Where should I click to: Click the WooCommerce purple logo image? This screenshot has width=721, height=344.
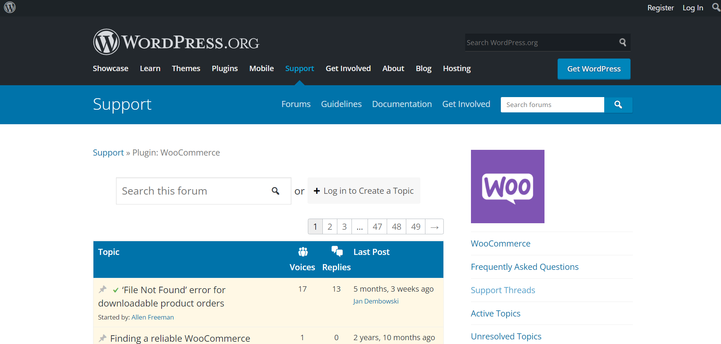click(507, 187)
